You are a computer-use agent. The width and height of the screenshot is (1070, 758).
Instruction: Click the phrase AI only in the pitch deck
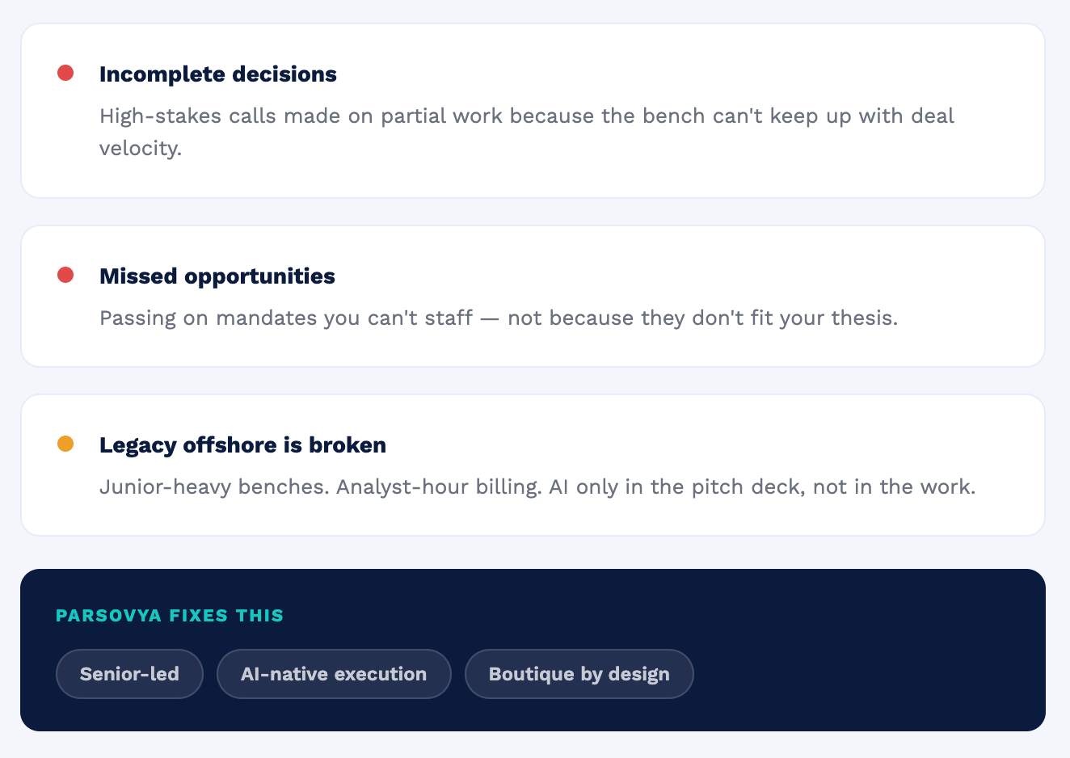pyautogui.click(x=677, y=487)
